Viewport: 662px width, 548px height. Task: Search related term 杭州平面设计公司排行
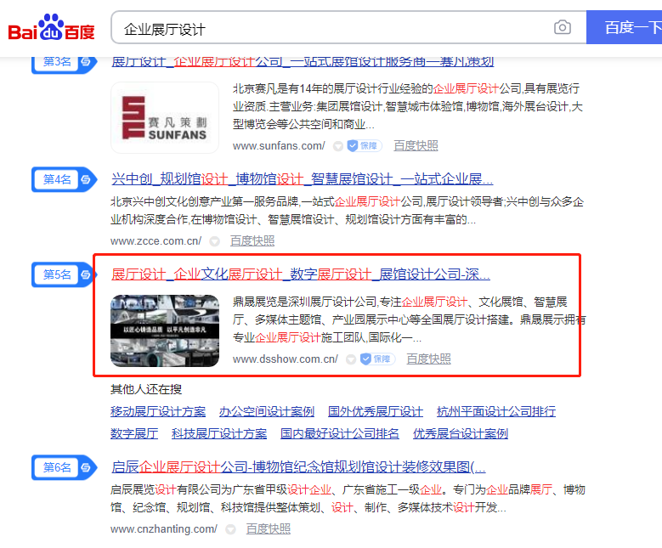(x=496, y=411)
